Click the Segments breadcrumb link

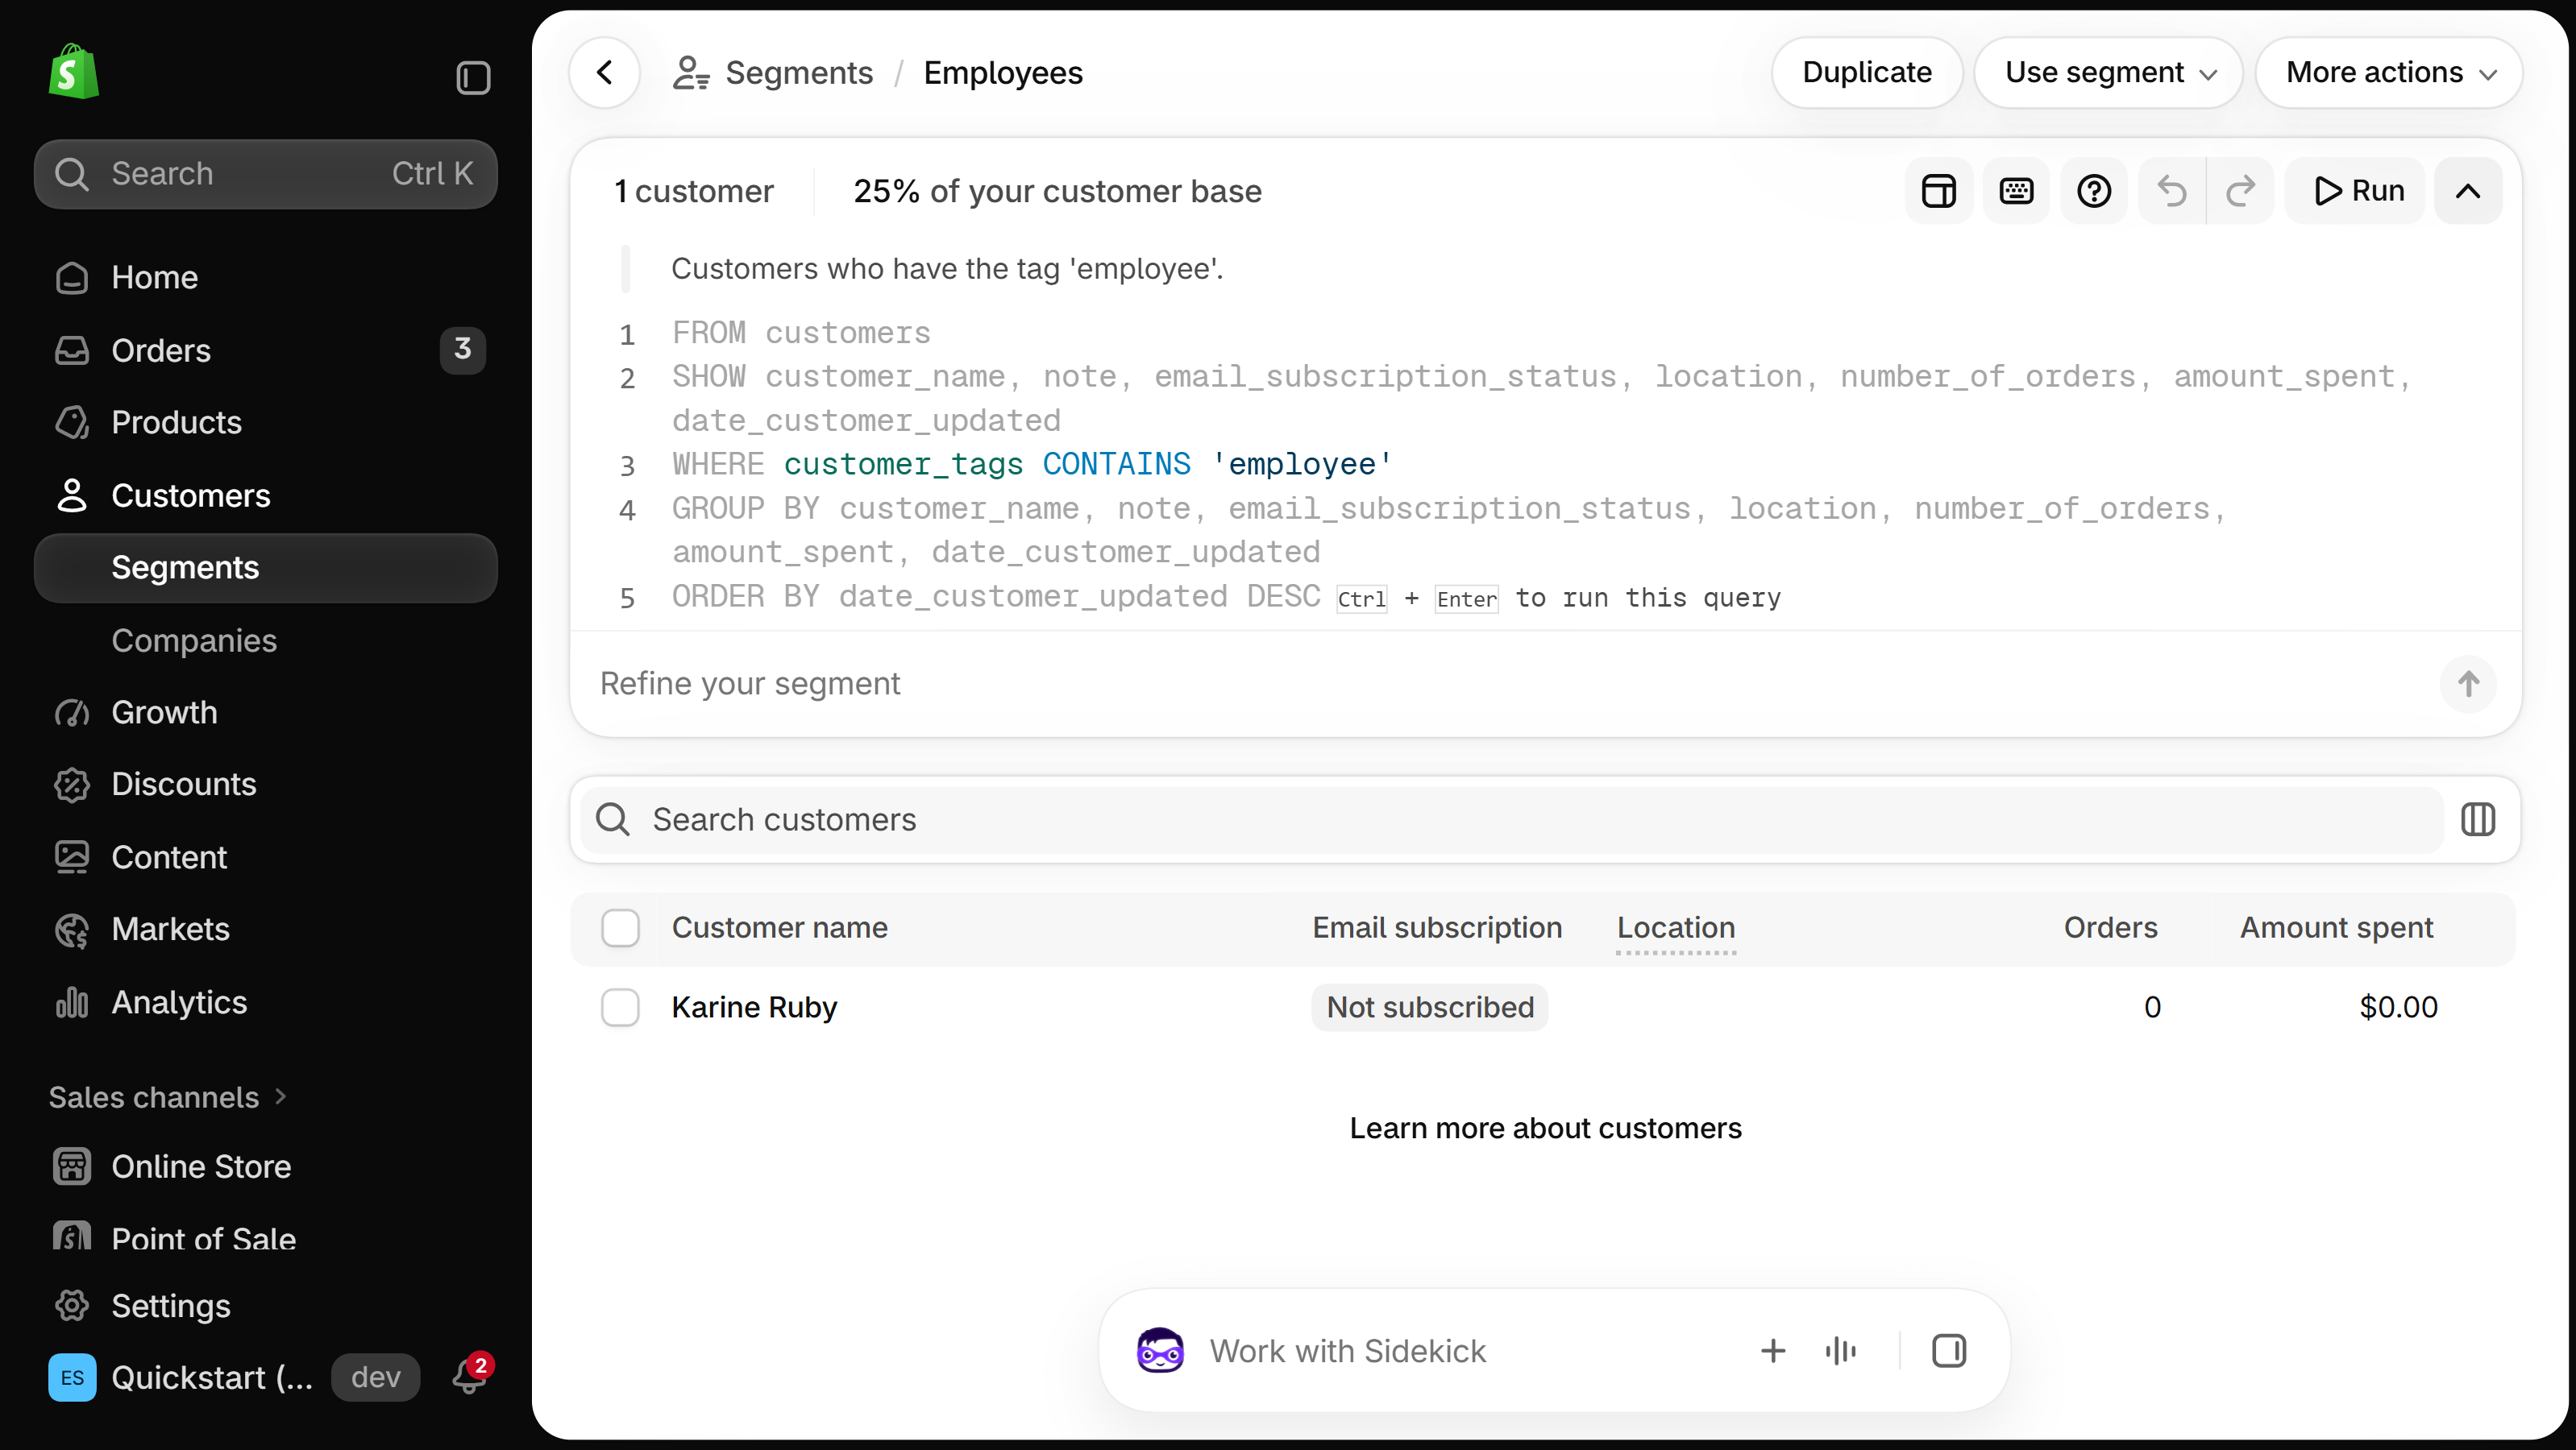[x=799, y=72]
